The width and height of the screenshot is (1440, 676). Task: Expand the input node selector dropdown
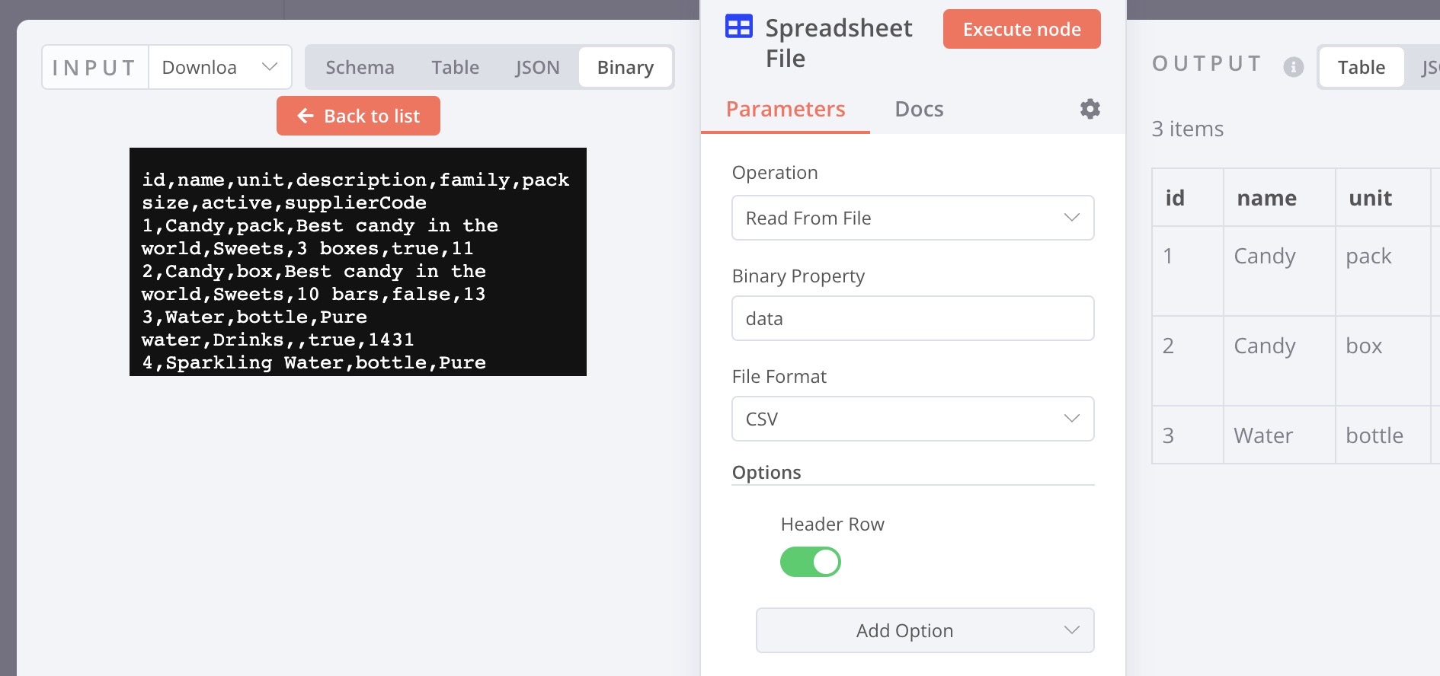coord(220,67)
